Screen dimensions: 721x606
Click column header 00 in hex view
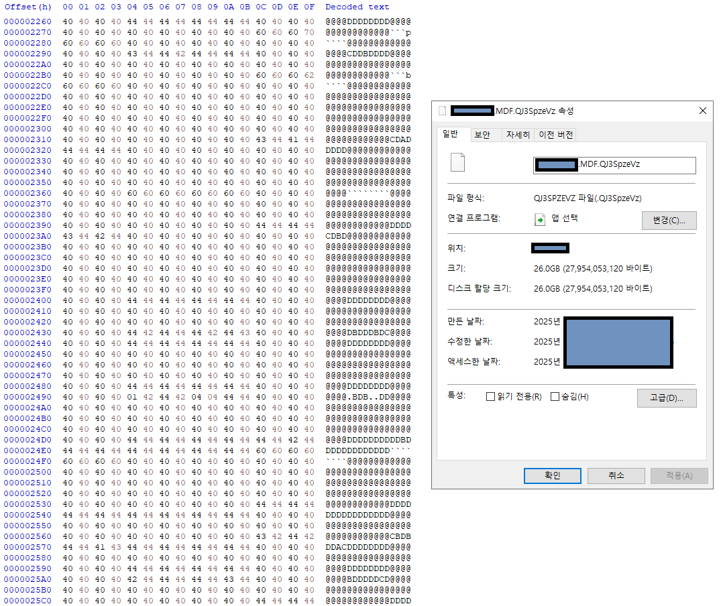tap(68, 7)
